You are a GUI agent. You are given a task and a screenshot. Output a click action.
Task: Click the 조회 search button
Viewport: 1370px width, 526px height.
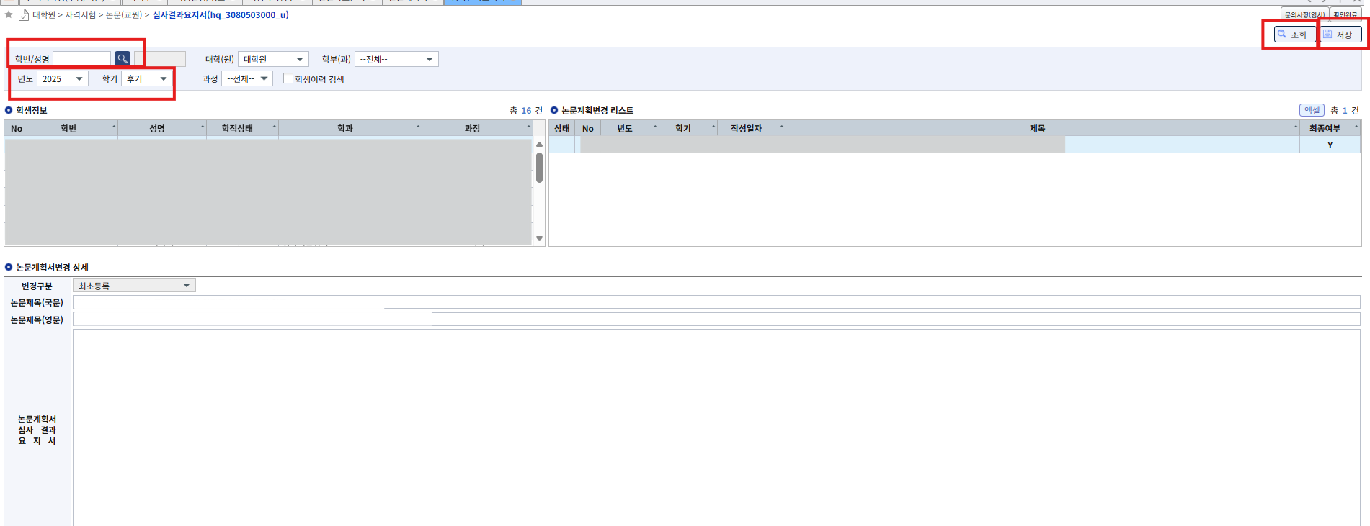pos(1291,35)
